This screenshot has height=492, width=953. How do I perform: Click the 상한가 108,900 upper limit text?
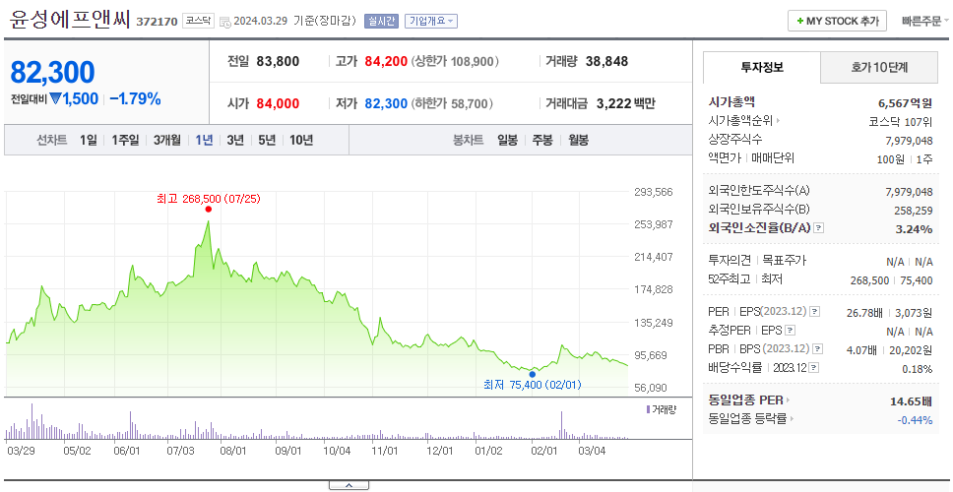[x=455, y=61]
